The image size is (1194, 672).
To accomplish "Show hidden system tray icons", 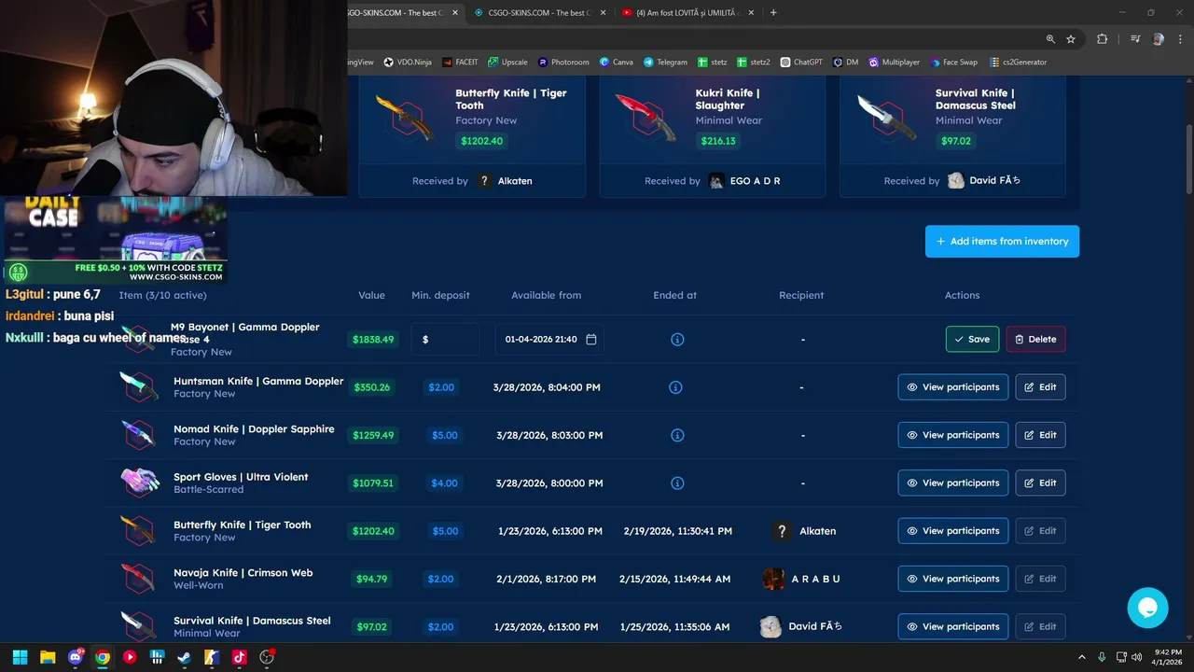I will coord(1082,657).
